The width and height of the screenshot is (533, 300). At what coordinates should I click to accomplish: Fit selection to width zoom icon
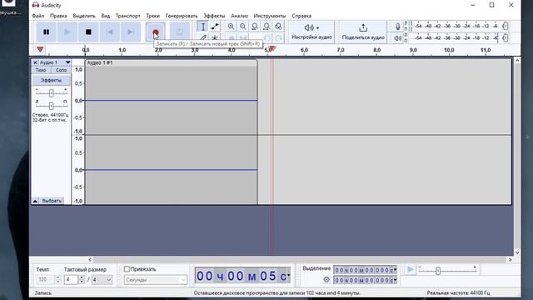pyautogui.click(x=255, y=27)
